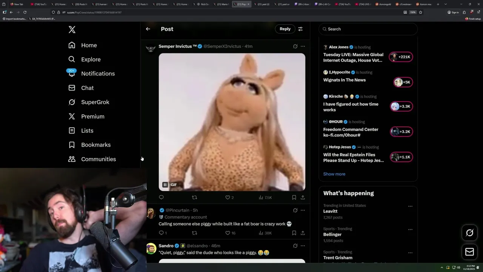Reload the page in browser
This screenshot has width=483, height=272.
pos(25,12)
